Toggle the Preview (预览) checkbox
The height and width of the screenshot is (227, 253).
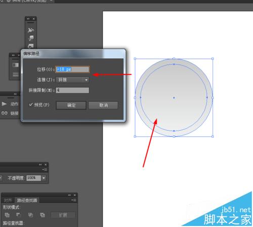coord(30,105)
